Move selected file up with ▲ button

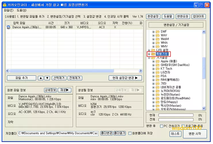[x=41, y=78]
